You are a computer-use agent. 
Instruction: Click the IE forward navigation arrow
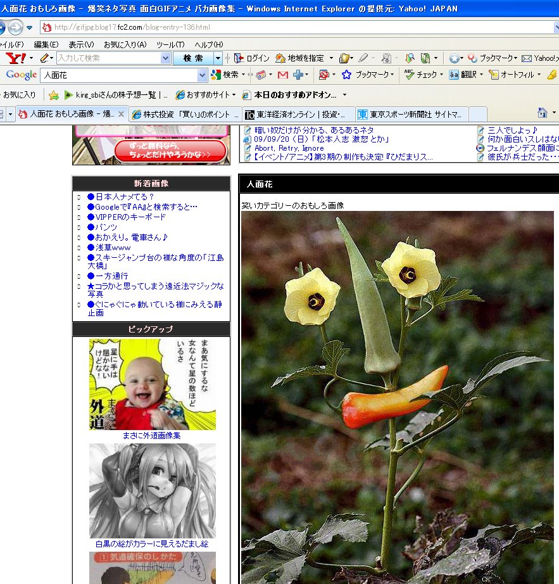pyautogui.click(x=15, y=27)
